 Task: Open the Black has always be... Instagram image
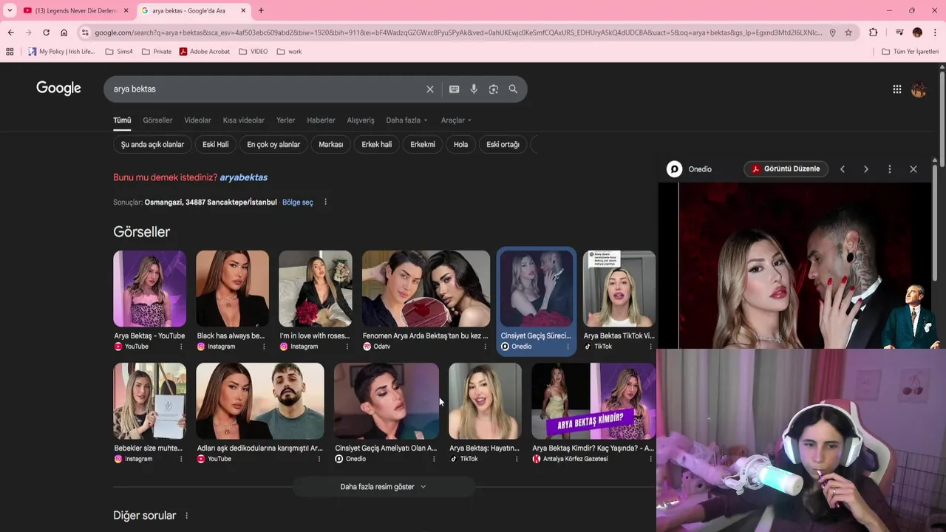pyautogui.click(x=232, y=289)
